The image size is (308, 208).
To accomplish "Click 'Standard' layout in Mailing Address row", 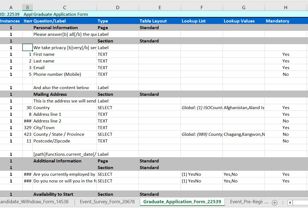I will [x=160, y=94].
